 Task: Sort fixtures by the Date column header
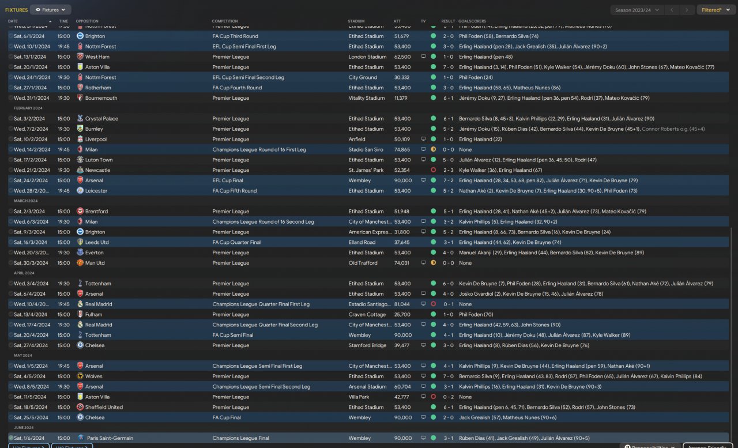(x=13, y=21)
